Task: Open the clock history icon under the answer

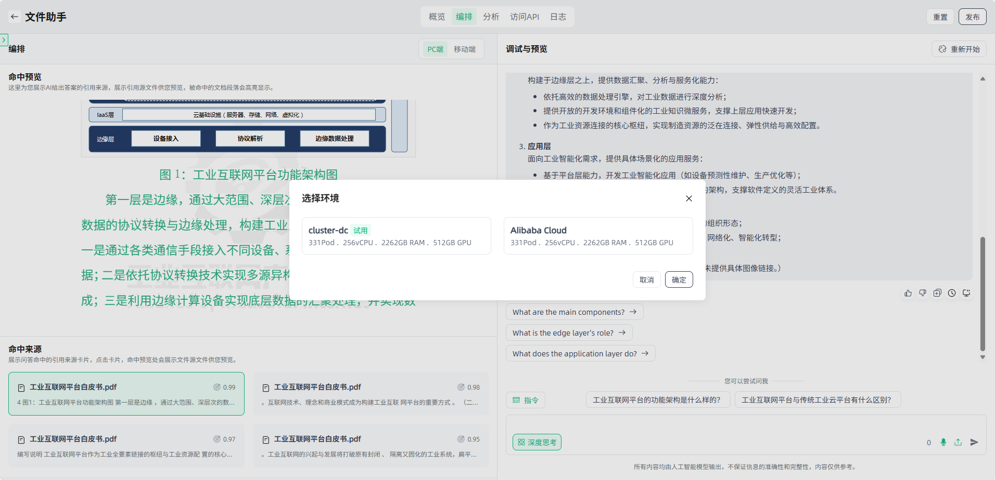Action: pos(952,293)
